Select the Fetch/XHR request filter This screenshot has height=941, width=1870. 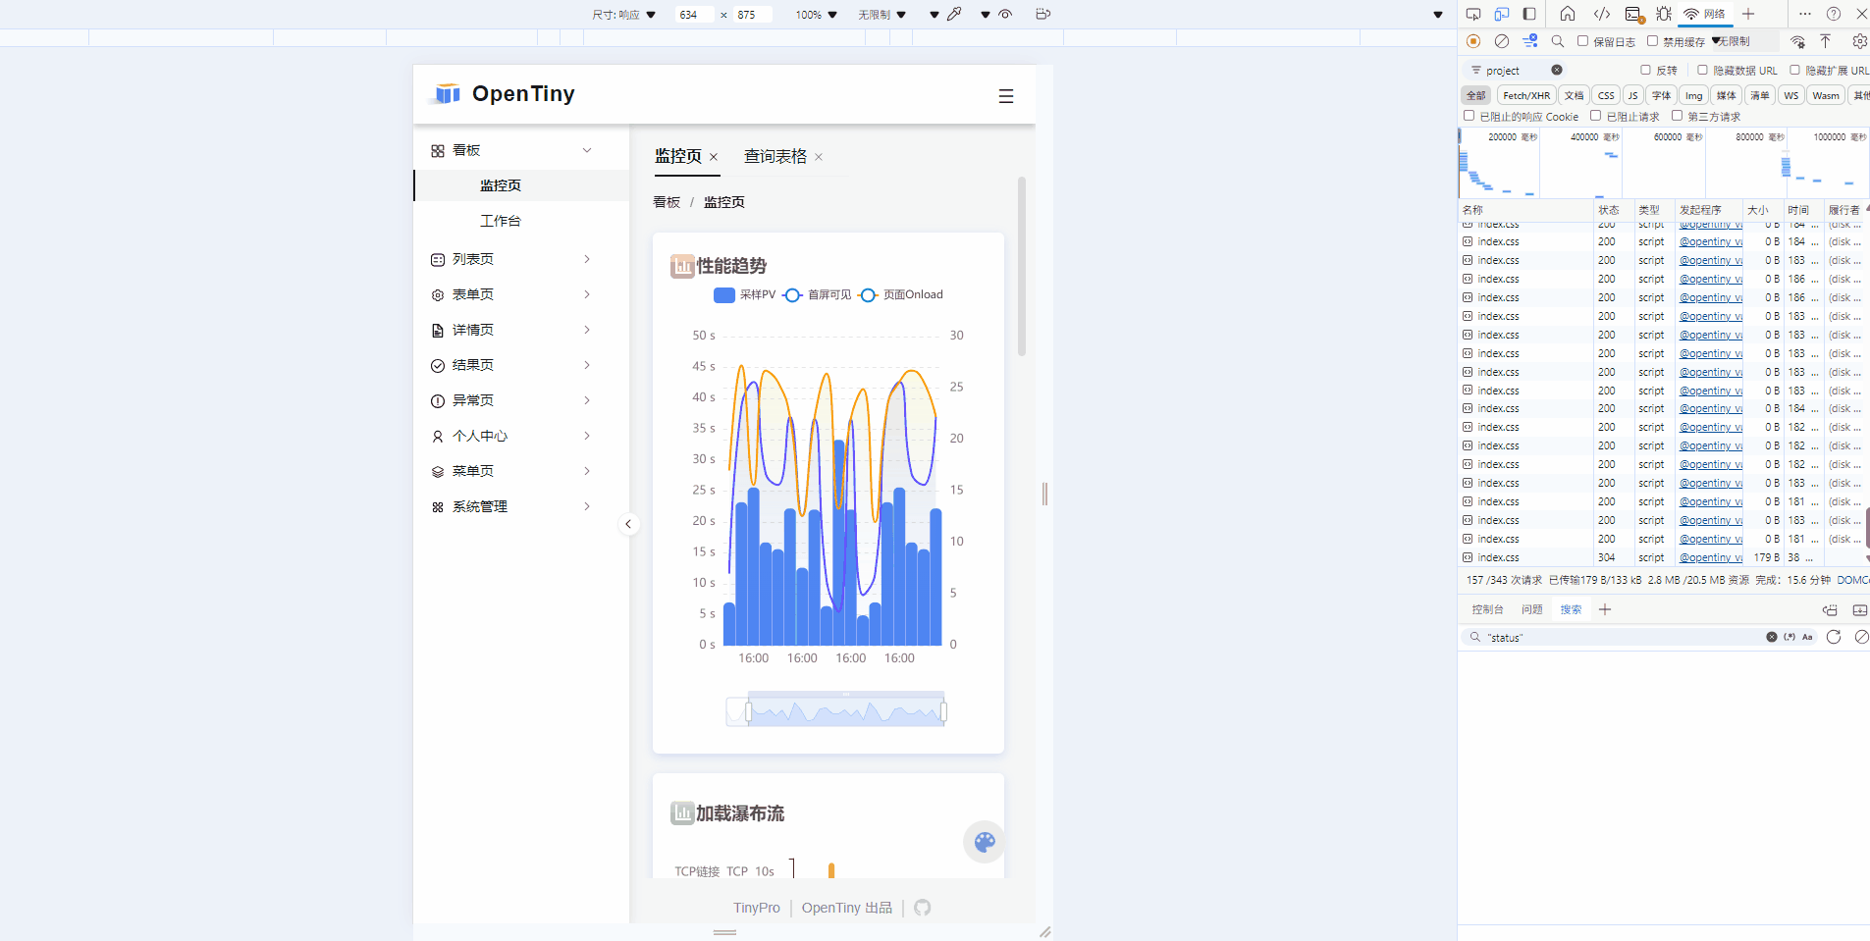1526,95
